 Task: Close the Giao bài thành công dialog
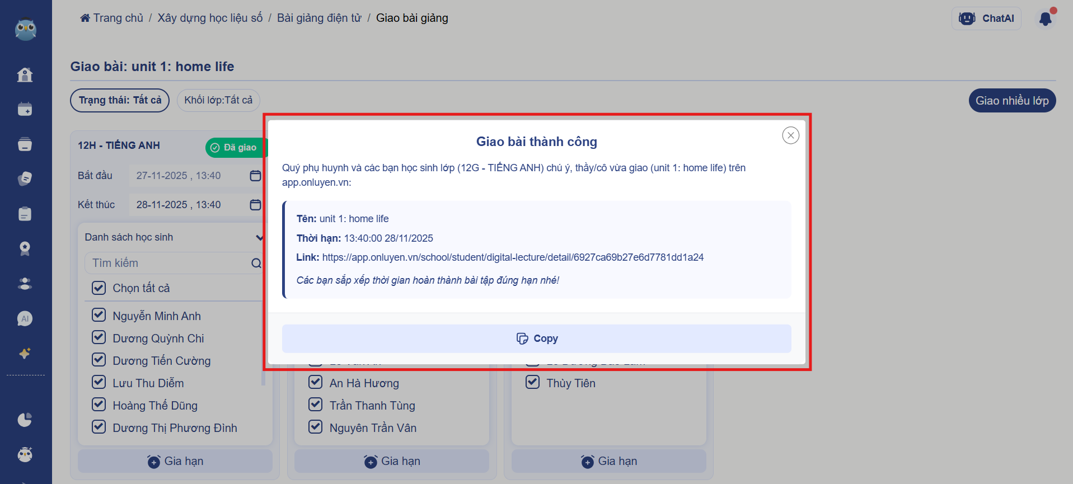(790, 135)
